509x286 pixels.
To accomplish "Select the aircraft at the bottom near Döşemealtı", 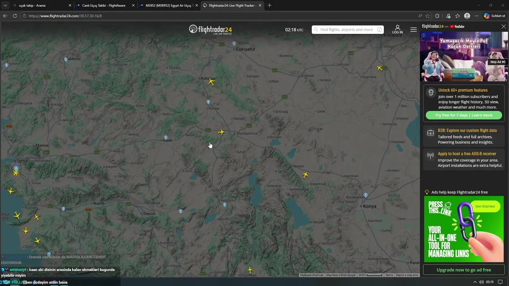I will (x=250, y=270).
